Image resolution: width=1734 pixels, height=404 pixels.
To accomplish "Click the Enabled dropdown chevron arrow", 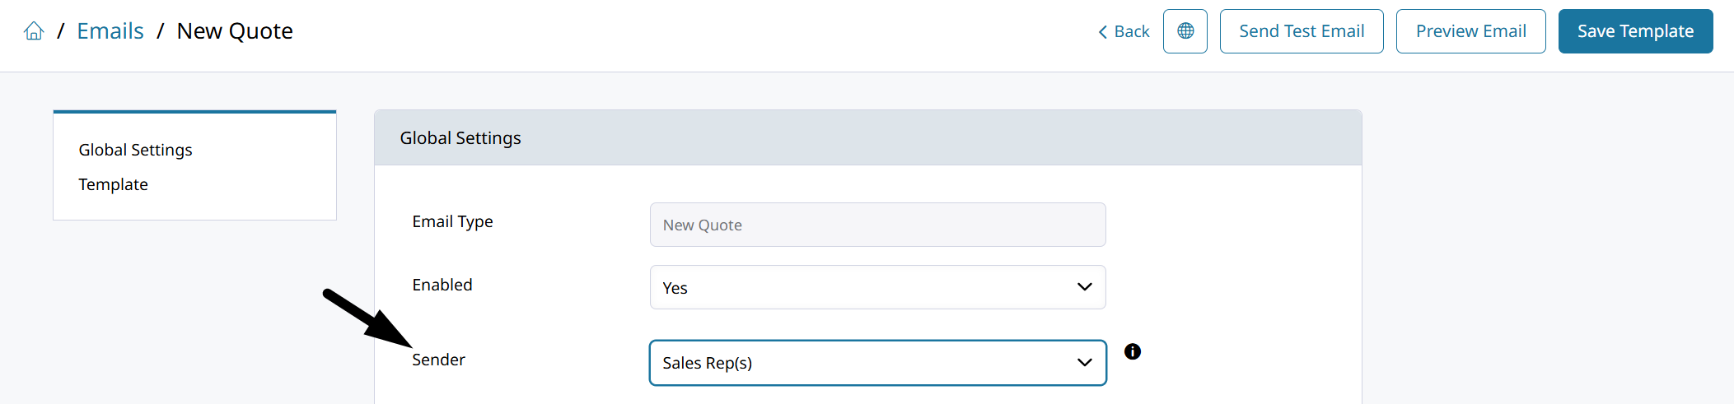I will [x=1084, y=287].
